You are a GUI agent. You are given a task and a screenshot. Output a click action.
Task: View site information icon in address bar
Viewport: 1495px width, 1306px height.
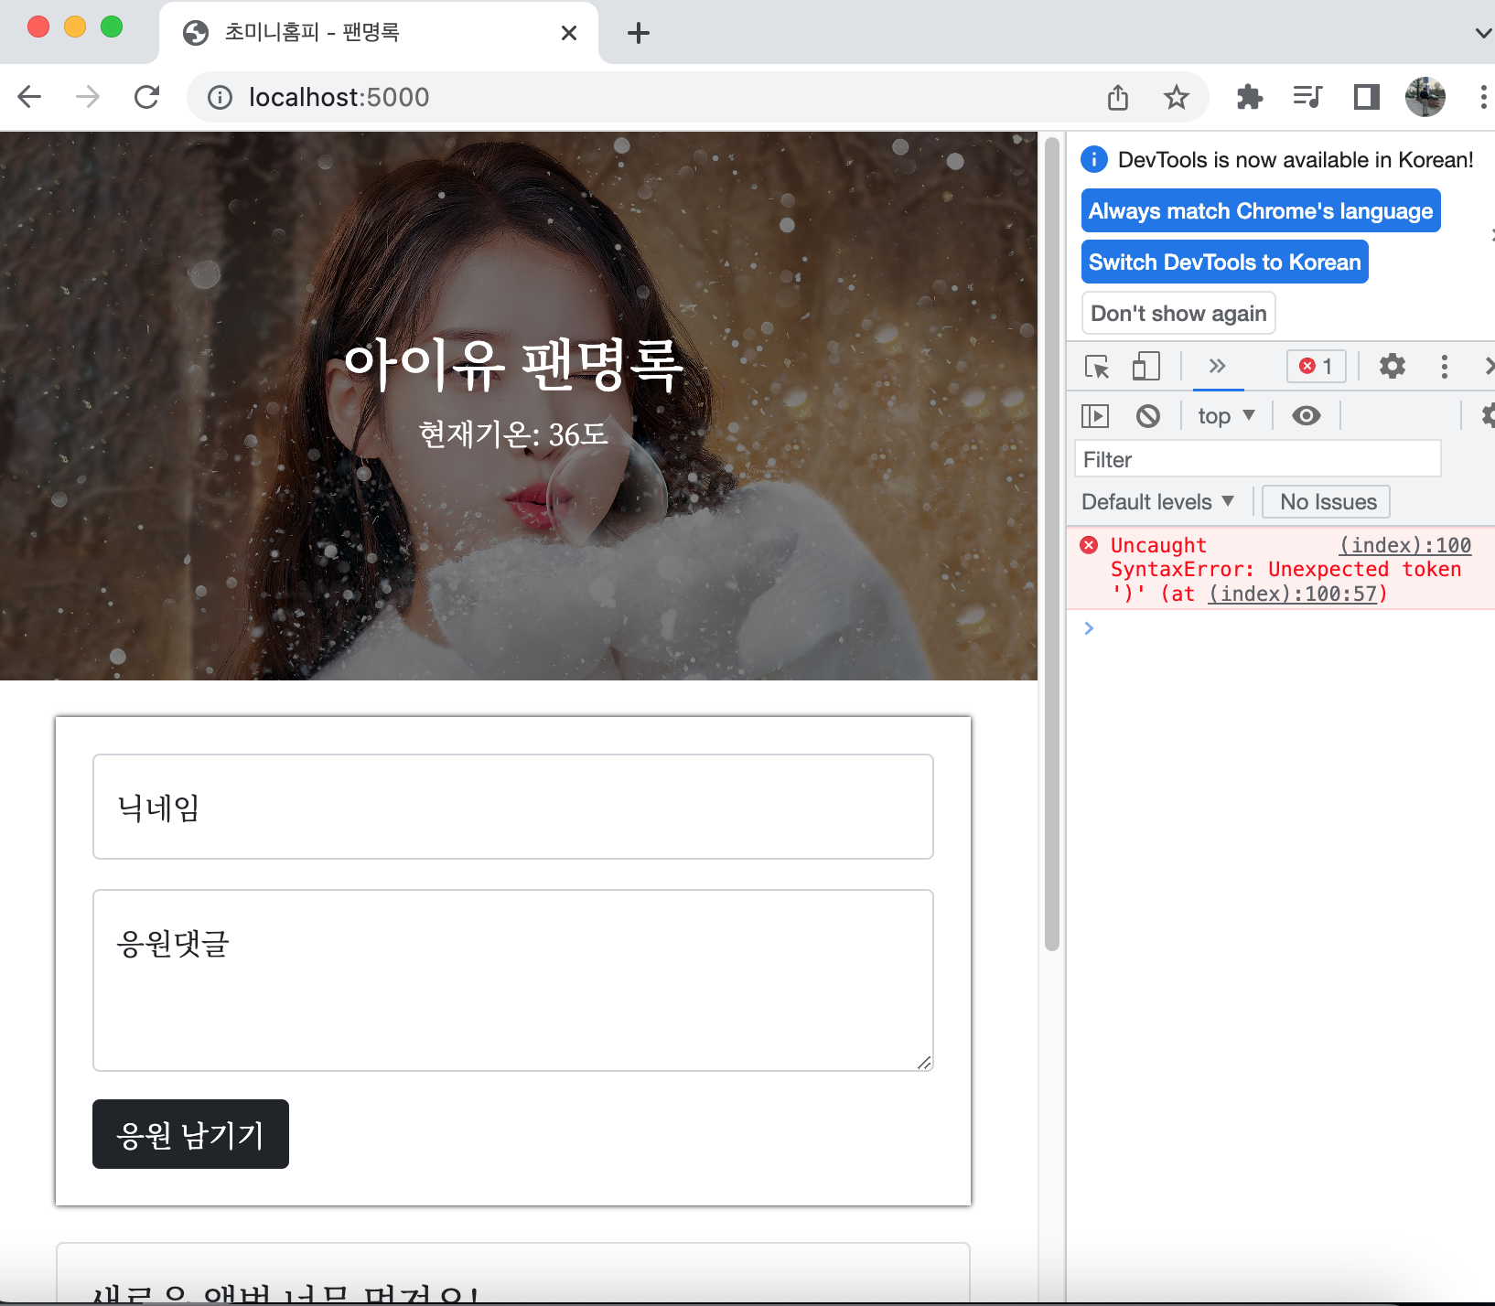point(220,97)
